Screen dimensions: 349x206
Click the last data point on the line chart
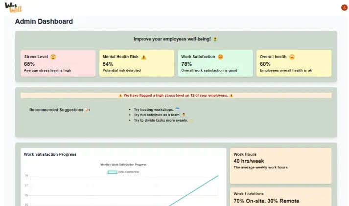pos(217,176)
